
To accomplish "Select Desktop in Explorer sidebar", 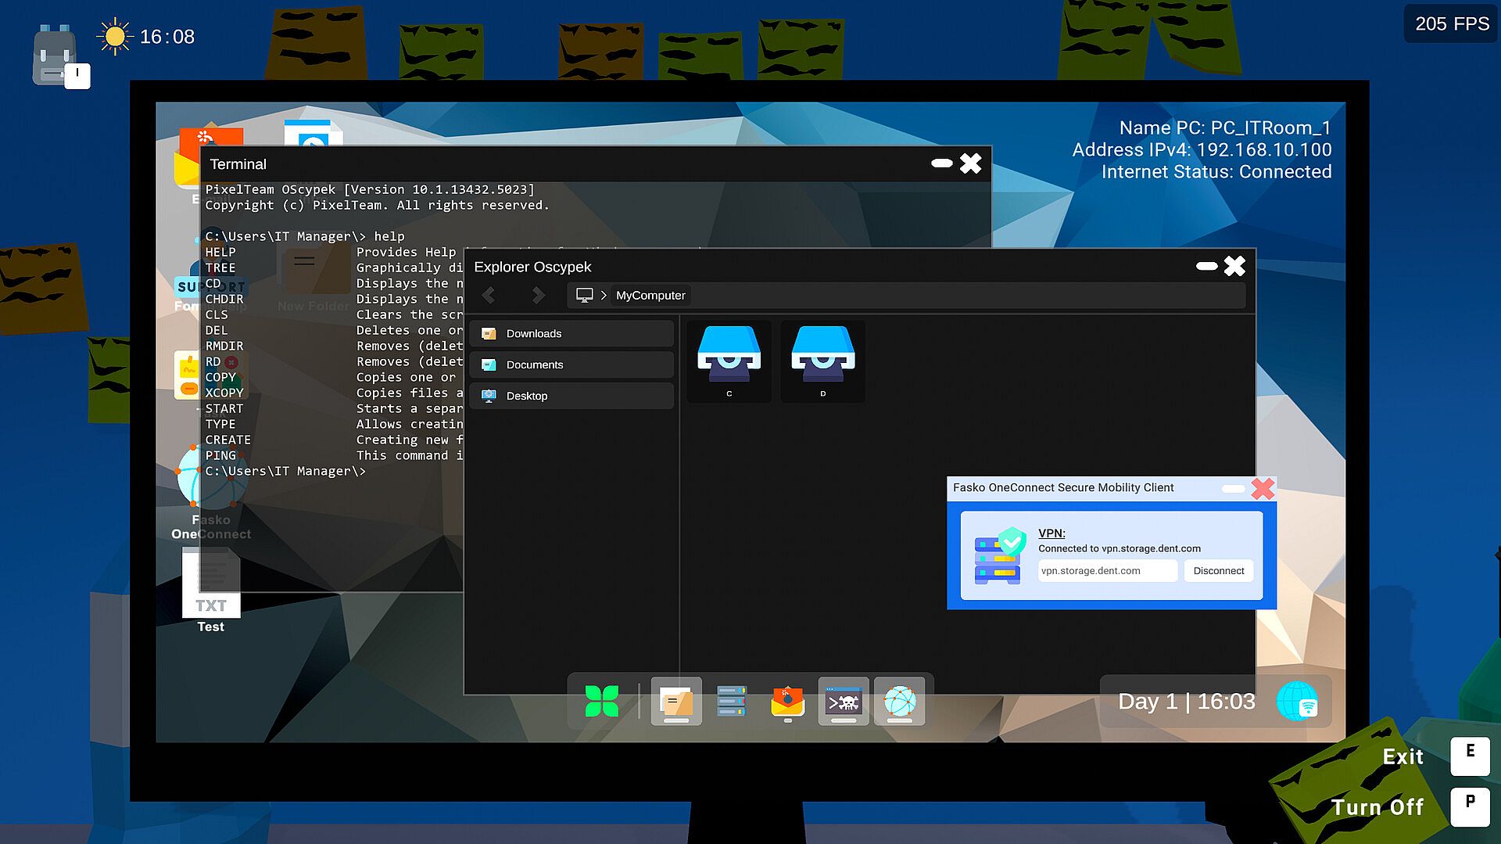I will 571,396.
